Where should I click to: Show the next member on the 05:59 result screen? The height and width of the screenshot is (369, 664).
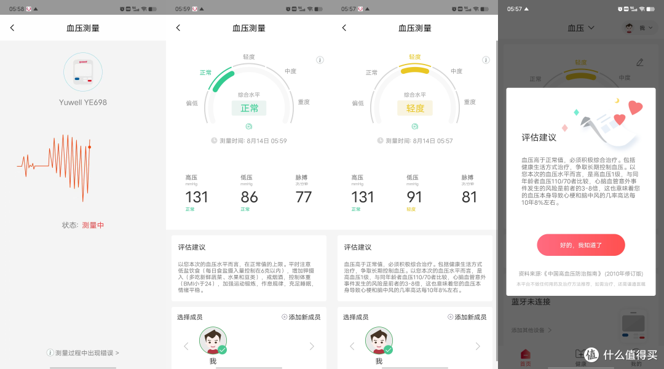coord(312,346)
